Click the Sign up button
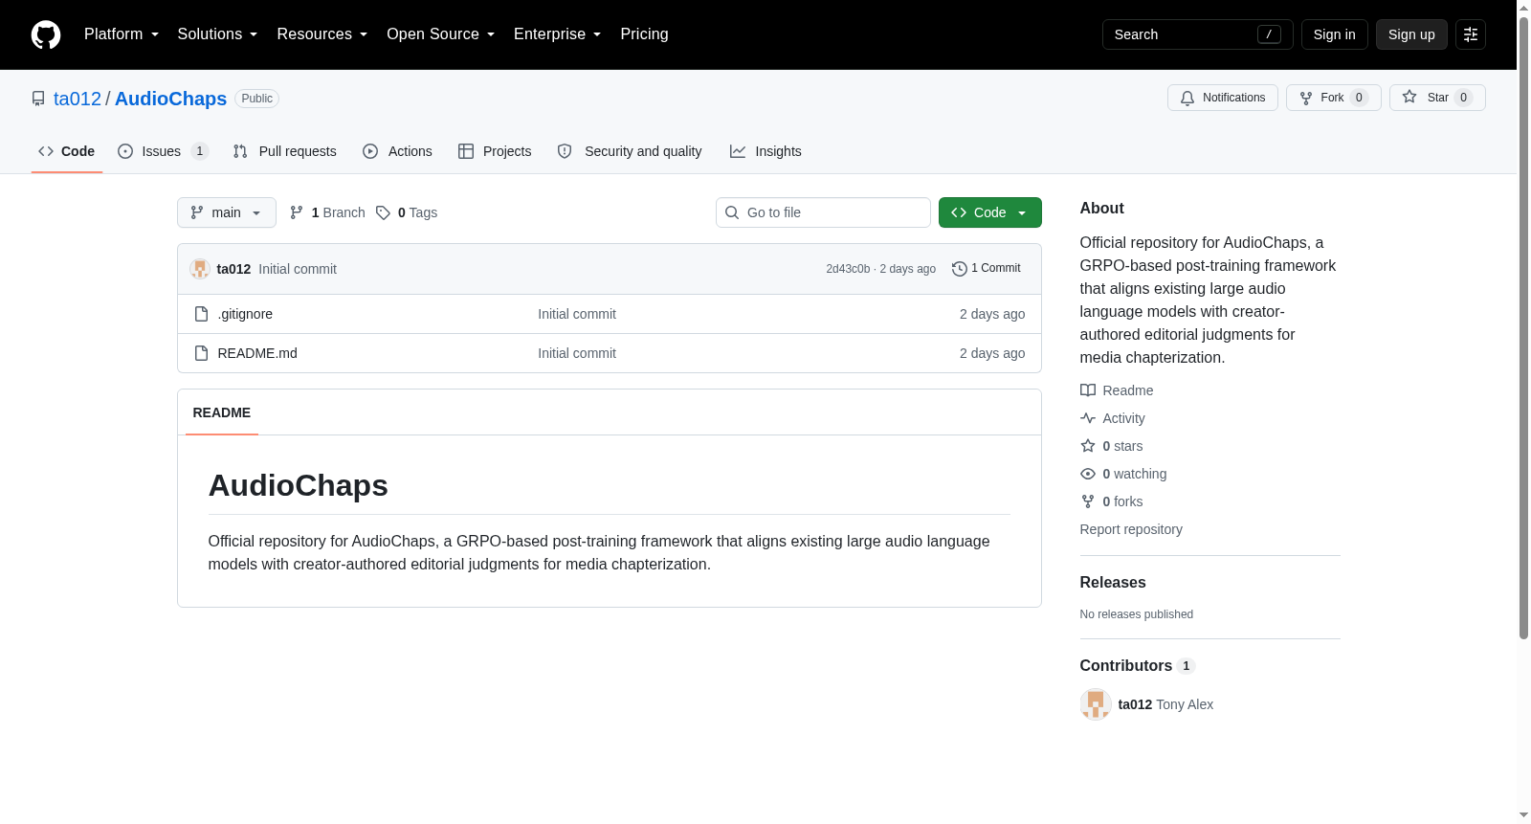 coord(1411,34)
